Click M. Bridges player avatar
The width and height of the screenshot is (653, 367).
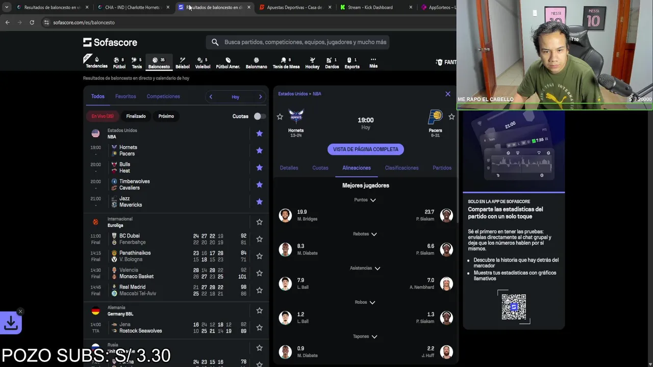point(285,215)
